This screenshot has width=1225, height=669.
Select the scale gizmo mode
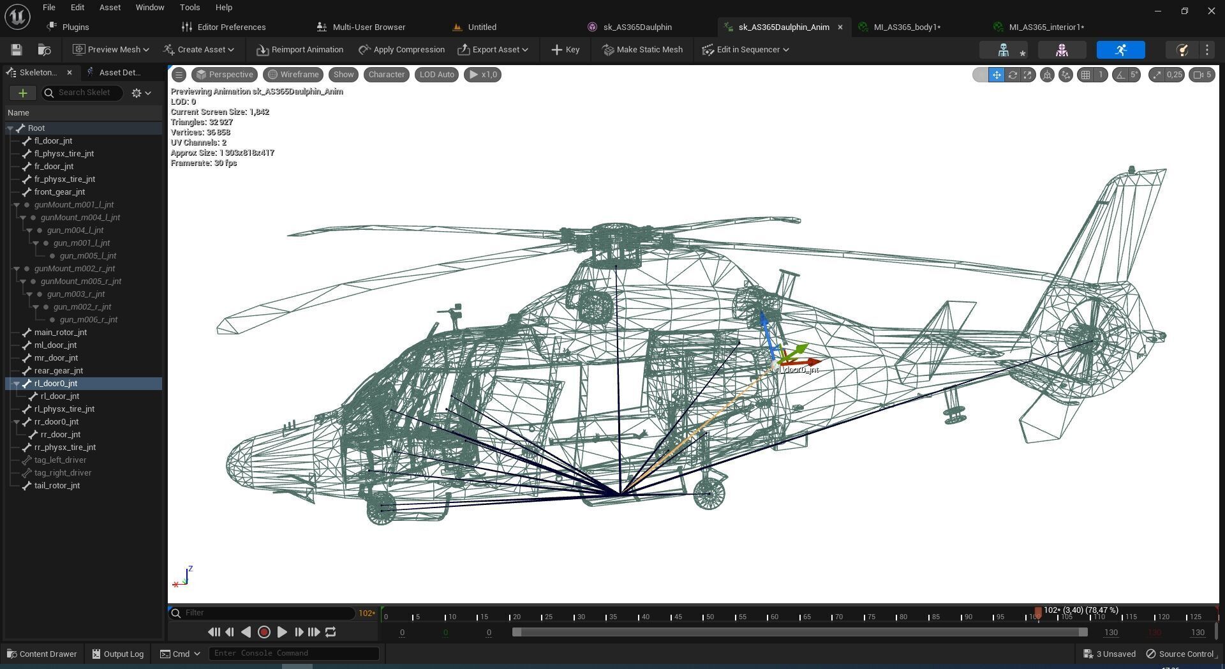click(1028, 75)
